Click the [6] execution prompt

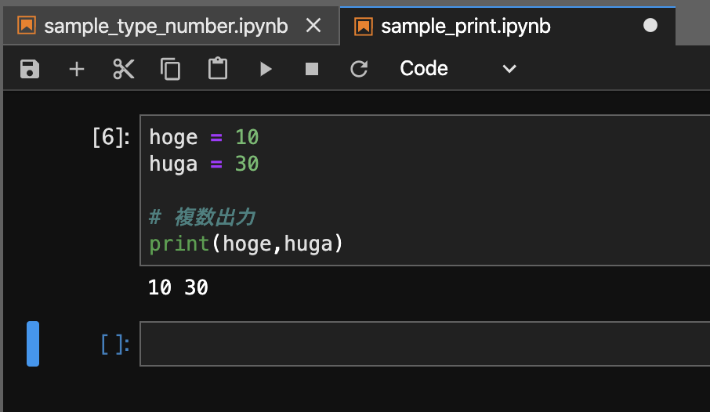point(111,137)
